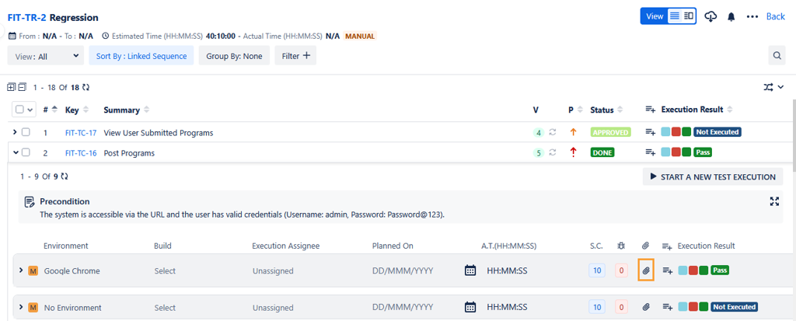Start a new test execution
The image size is (796, 321).
[713, 176]
